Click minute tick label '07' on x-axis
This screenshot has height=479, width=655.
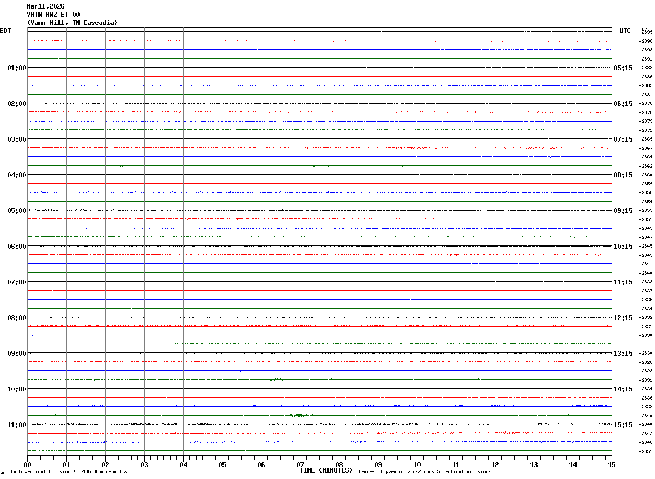pyautogui.click(x=300, y=464)
